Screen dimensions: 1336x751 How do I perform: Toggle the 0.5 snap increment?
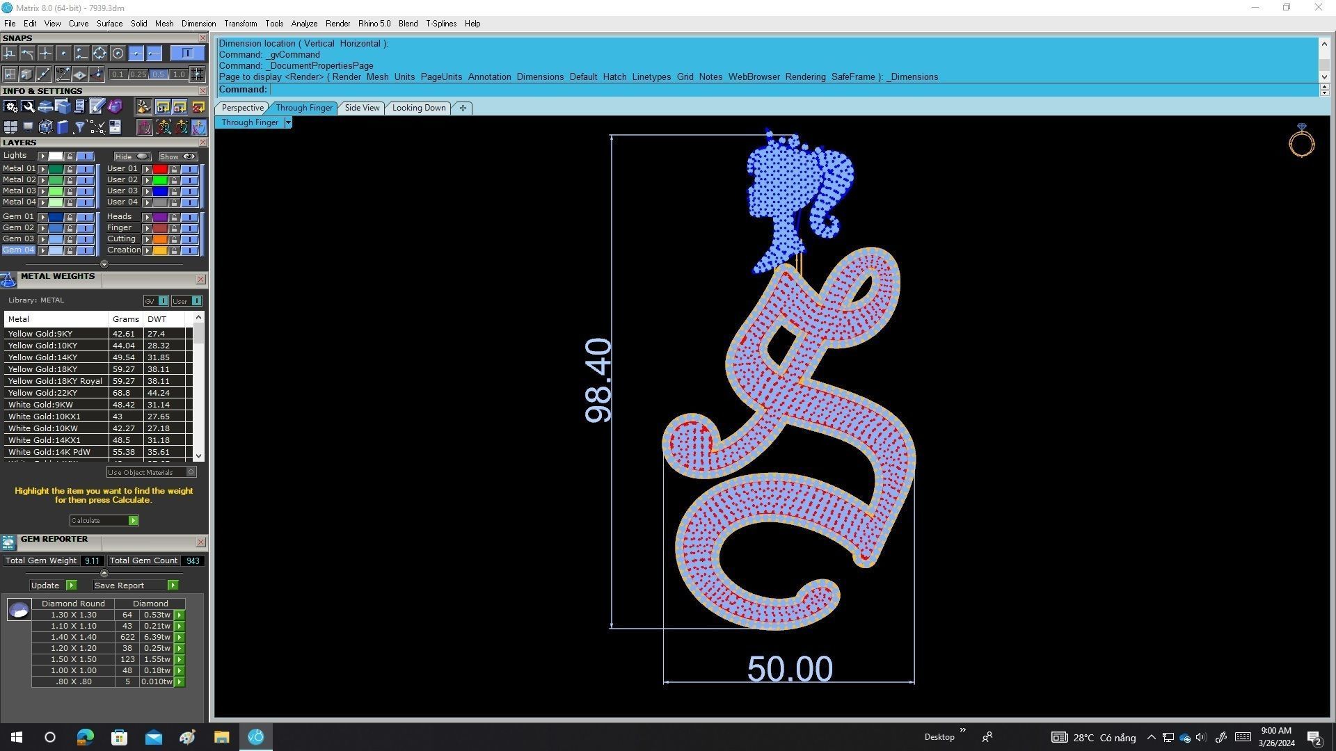coord(158,74)
